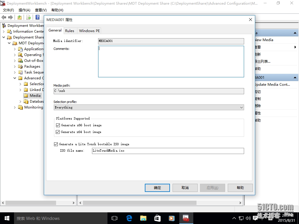The image size is (299, 224).
Task: Select the General tab
Action: [x=55, y=30]
